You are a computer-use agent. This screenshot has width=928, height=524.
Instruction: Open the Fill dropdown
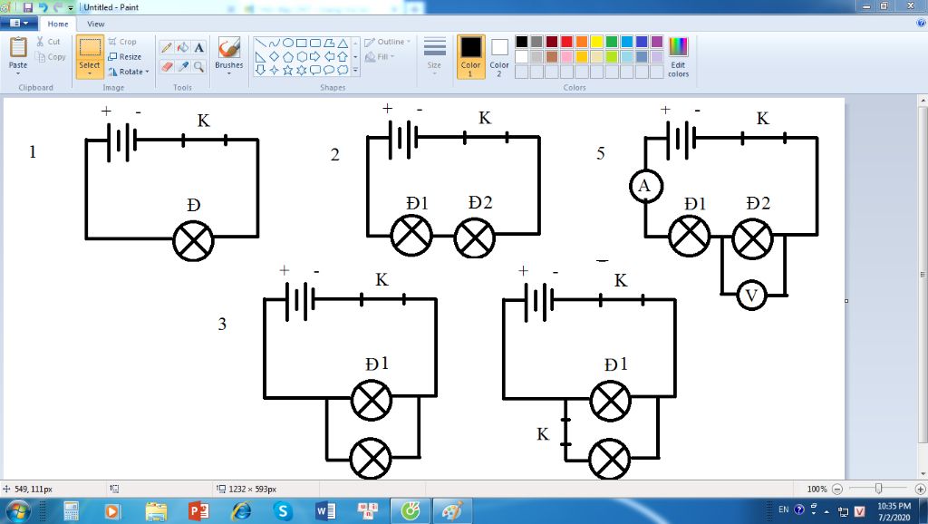coord(380,57)
